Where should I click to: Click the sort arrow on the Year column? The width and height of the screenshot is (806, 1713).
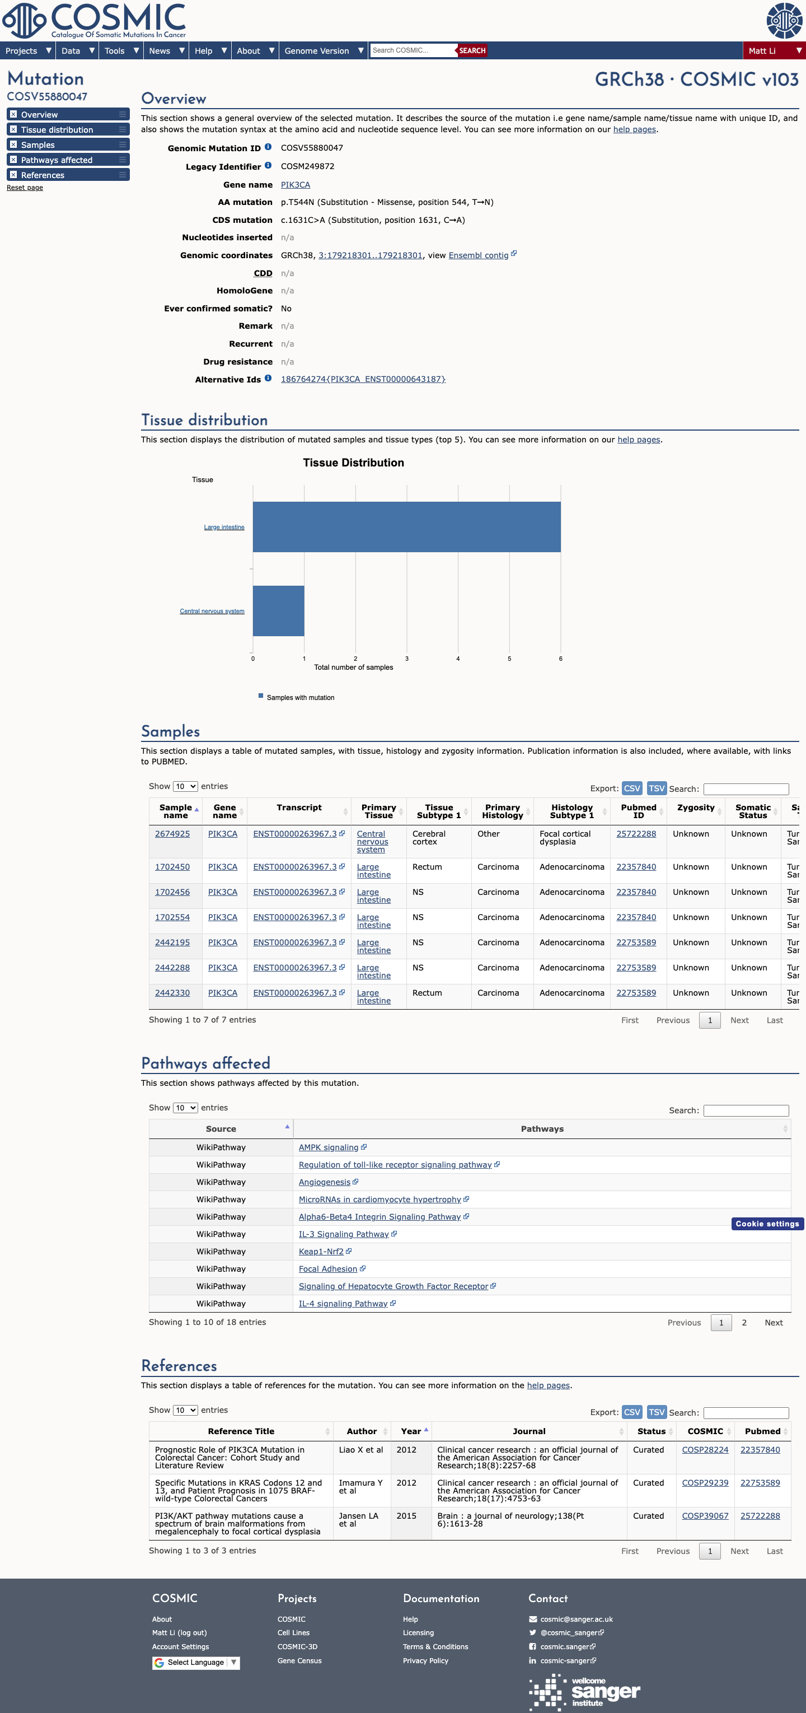(x=425, y=1430)
